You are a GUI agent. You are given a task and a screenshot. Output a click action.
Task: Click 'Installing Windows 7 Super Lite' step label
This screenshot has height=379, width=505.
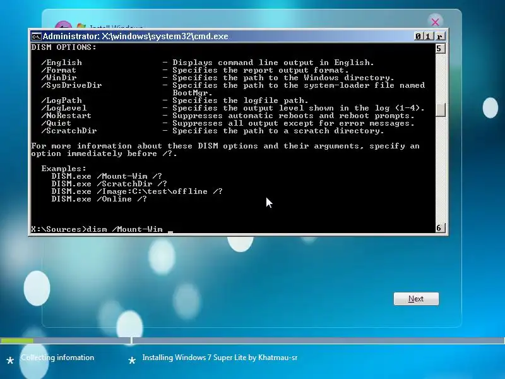point(220,358)
